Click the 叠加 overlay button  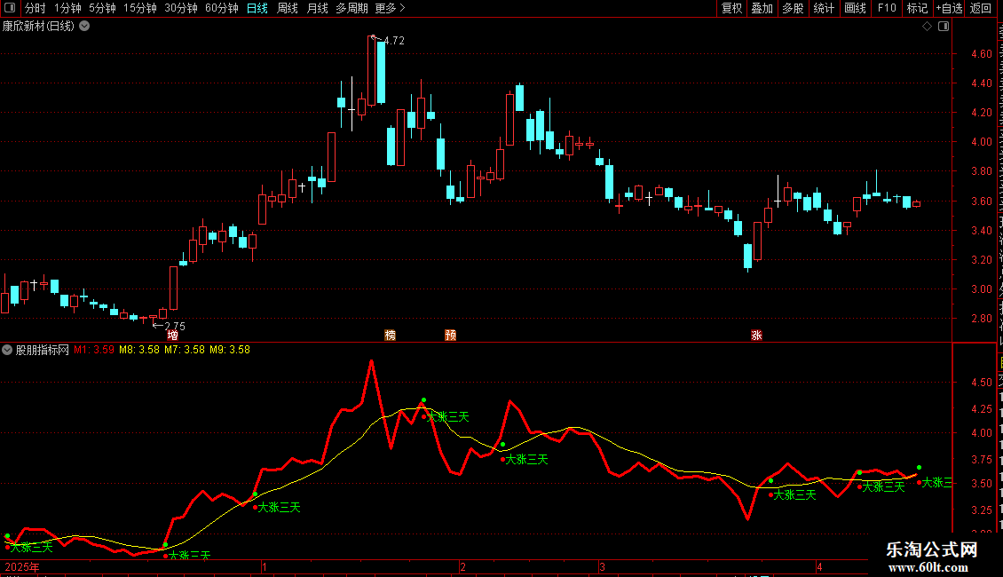[x=762, y=8]
